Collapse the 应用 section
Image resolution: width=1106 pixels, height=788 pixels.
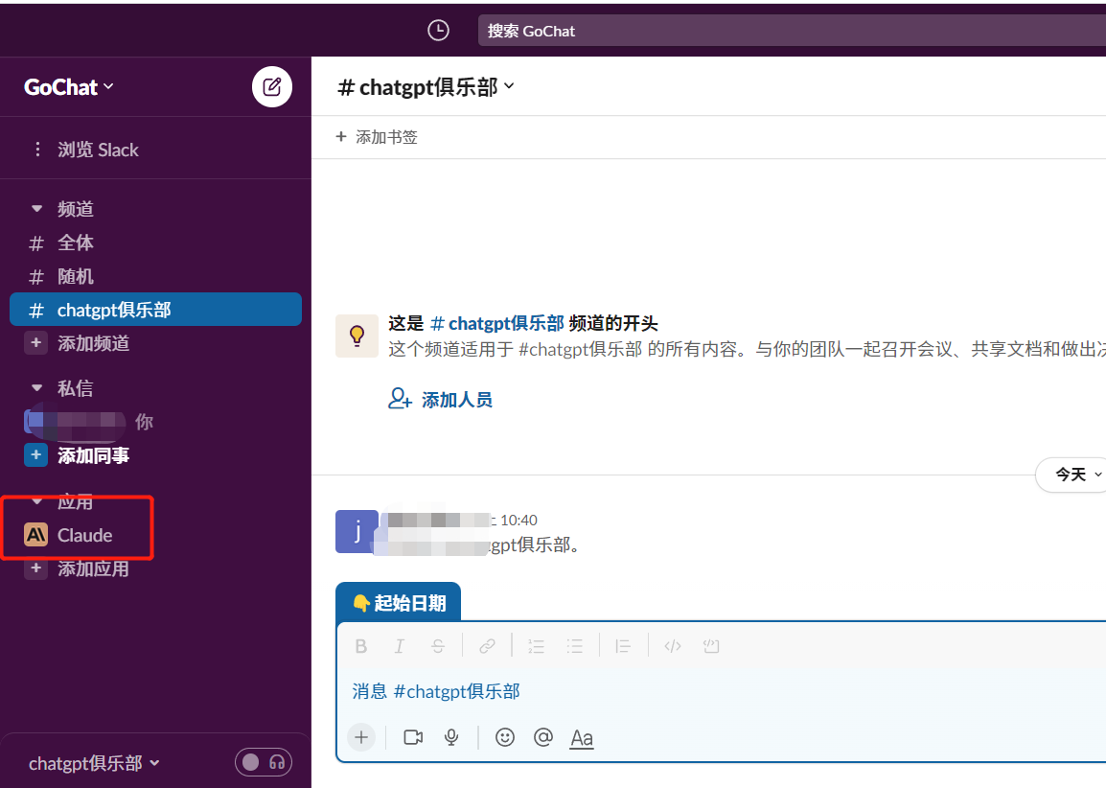[x=36, y=501]
